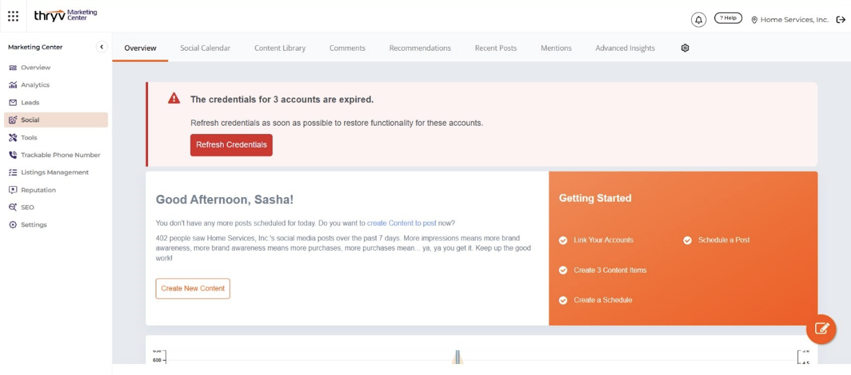851x375 pixels.
Task: Click the sign out arrow icon
Action: pyautogui.click(x=841, y=20)
